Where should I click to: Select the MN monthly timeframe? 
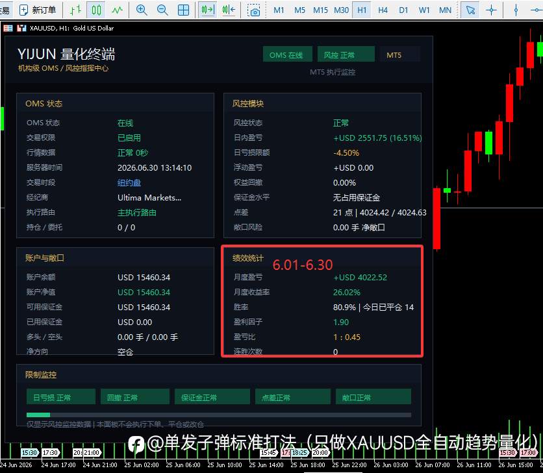click(446, 10)
